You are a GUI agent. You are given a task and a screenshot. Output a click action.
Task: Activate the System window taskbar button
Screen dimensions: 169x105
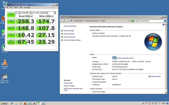43,103
